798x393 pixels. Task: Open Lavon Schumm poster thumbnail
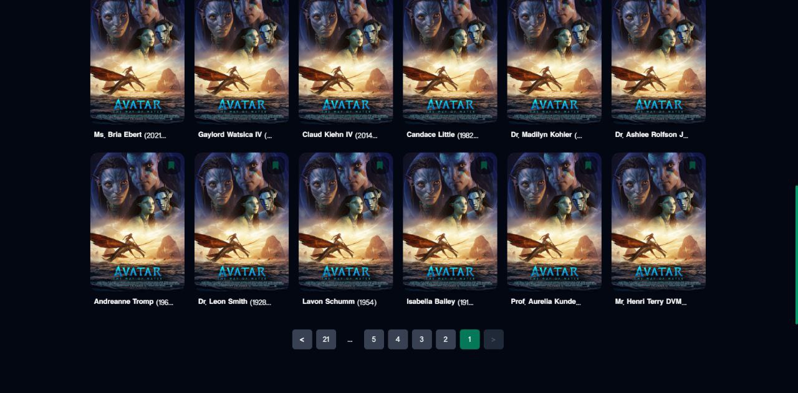point(345,221)
